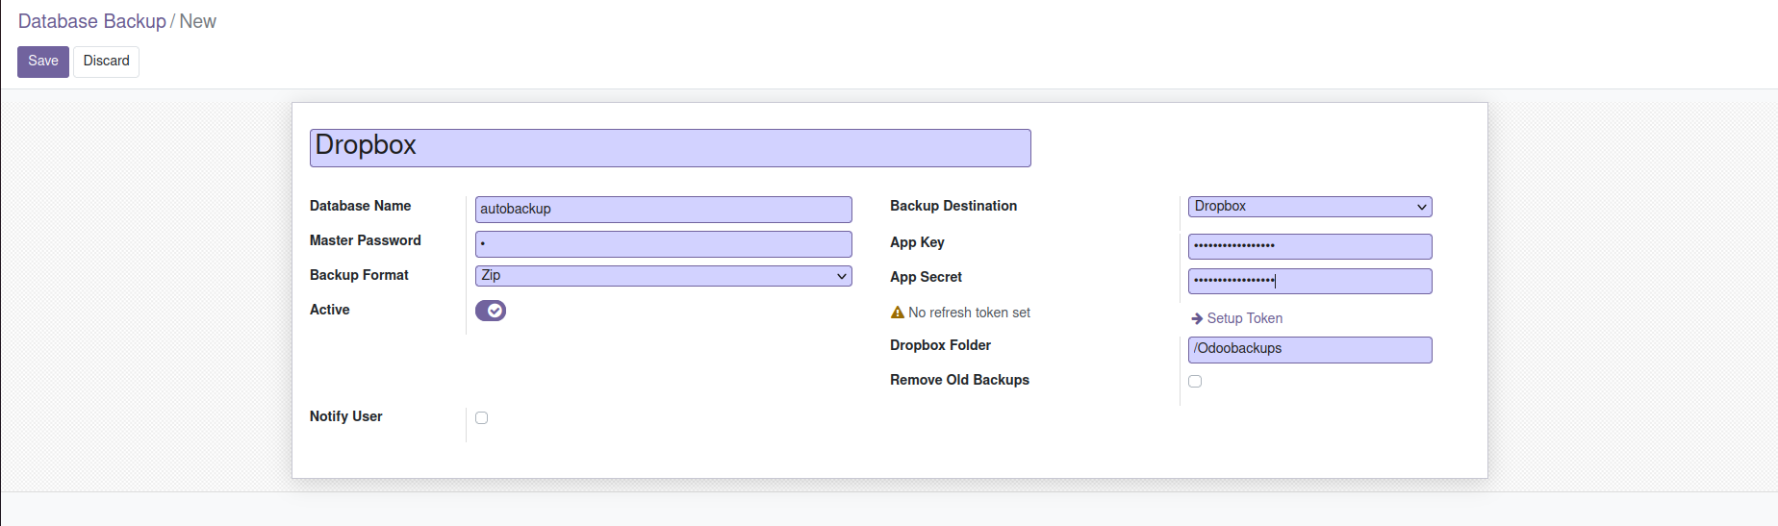1778x526 pixels.
Task: Check the Notify User checkbox
Action: pos(482,418)
